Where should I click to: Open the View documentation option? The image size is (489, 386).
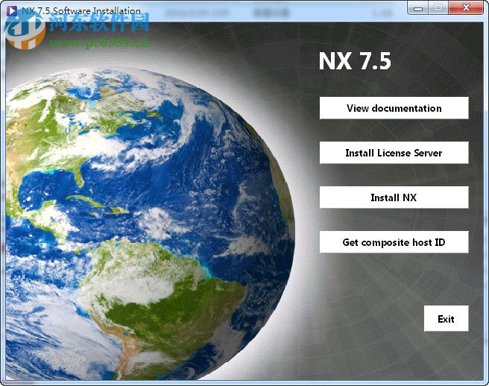pos(394,108)
